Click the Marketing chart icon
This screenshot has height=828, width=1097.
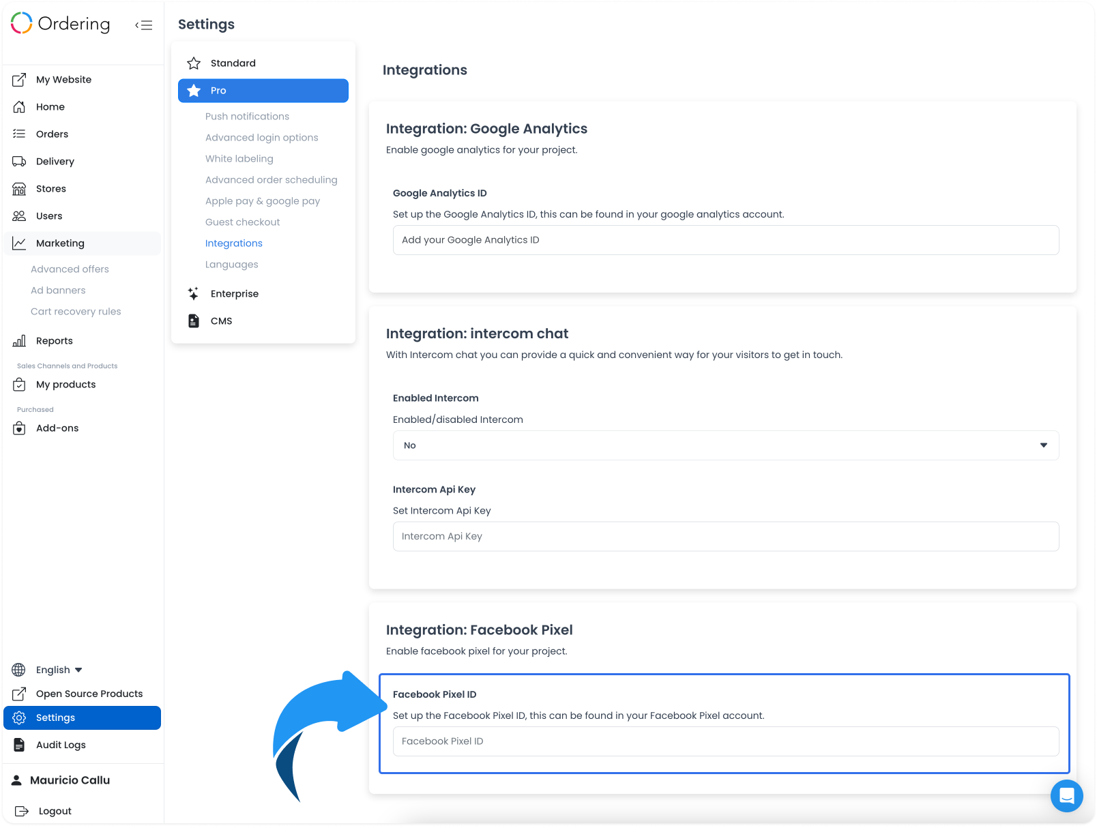19,243
